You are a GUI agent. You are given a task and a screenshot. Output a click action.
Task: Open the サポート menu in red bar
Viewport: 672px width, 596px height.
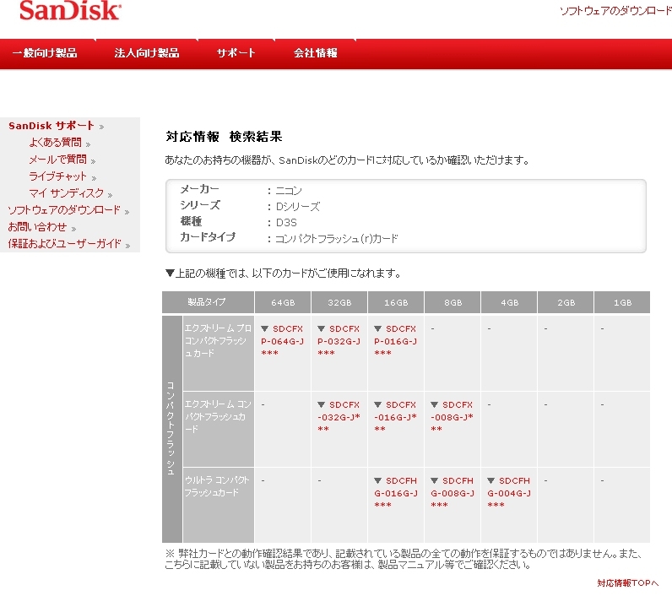pos(236,53)
